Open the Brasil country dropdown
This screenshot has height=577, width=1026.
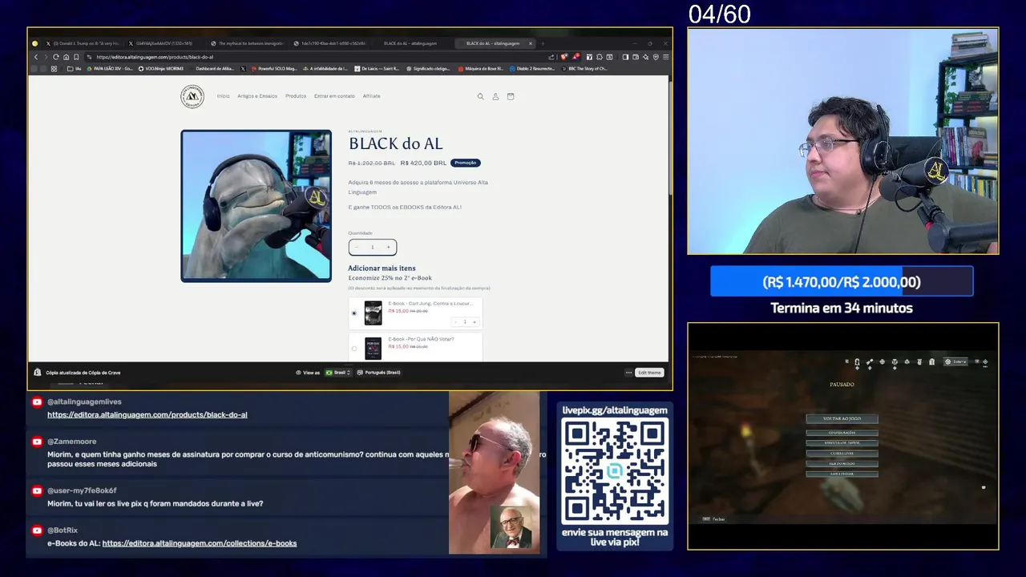338,373
